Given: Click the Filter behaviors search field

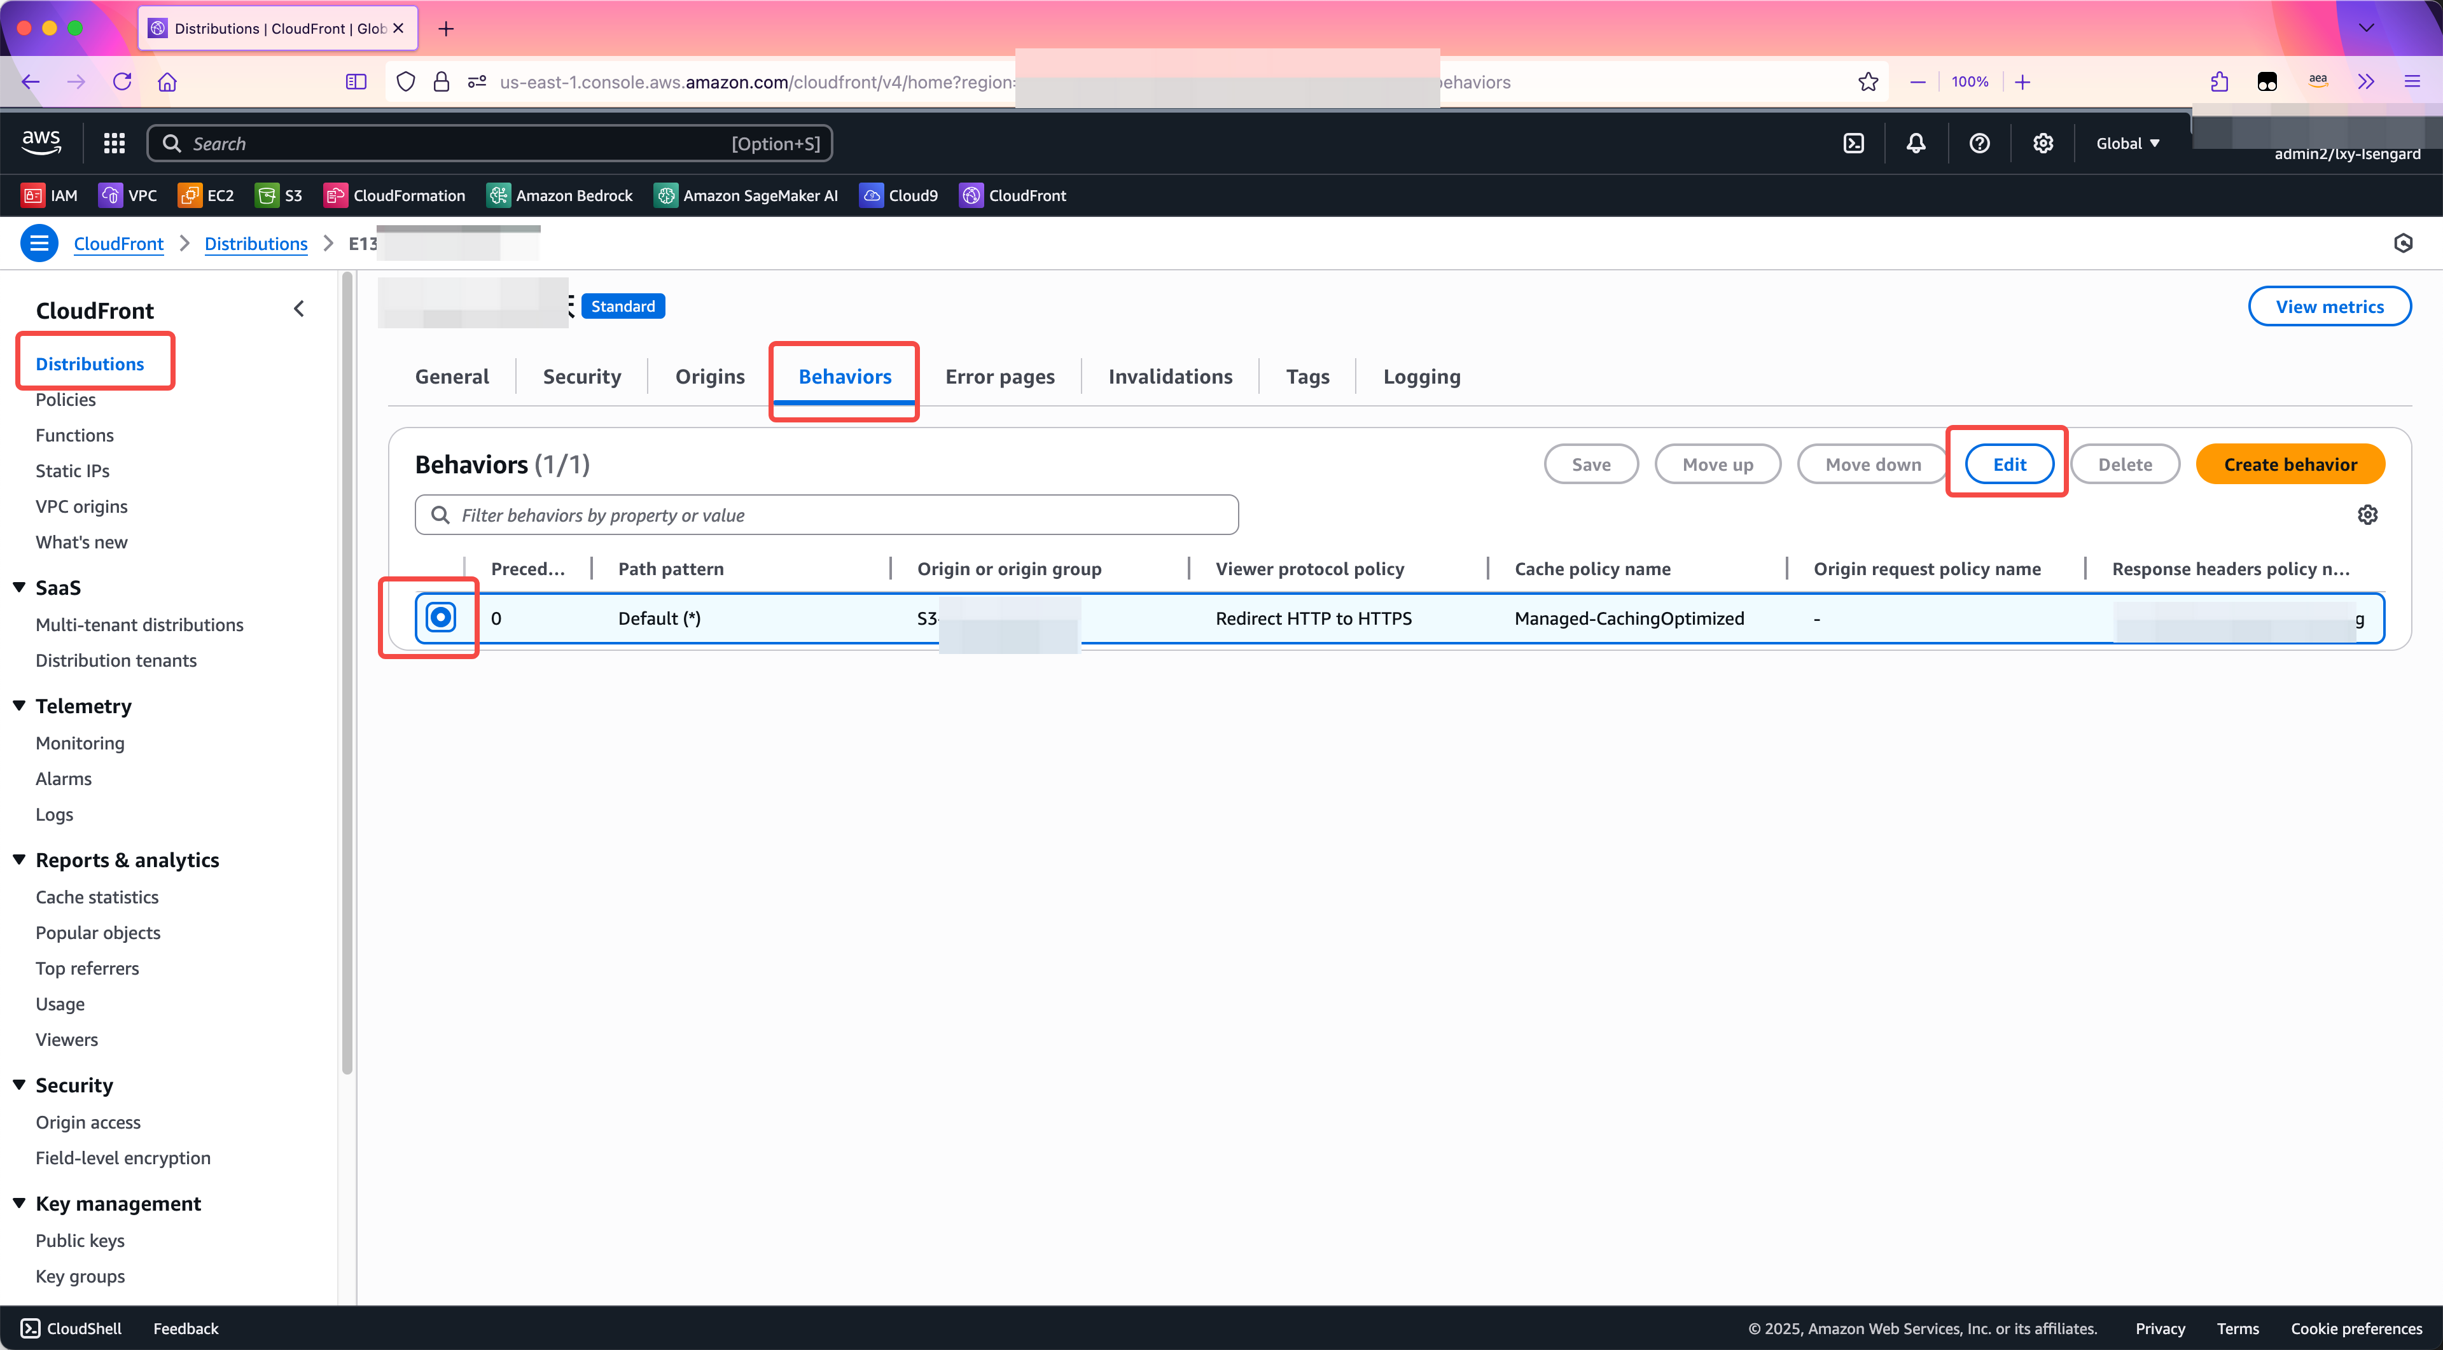Looking at the screenshot, I should coord(827,515).
